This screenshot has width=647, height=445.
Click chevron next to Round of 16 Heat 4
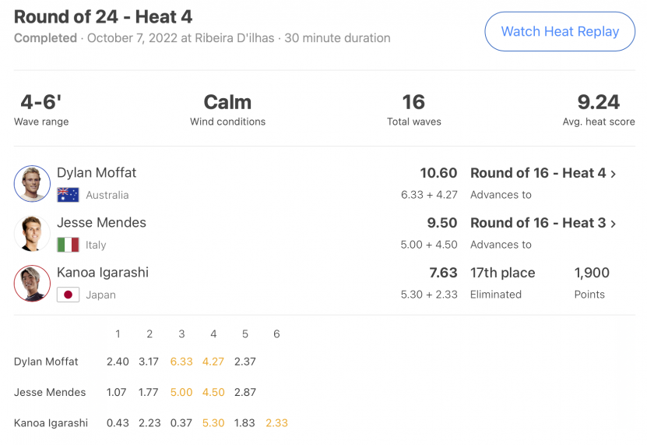pyautogui.click(x=614, y=174)
